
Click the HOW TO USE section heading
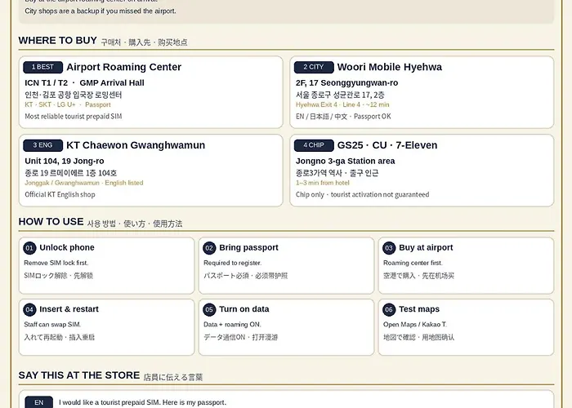51,221
